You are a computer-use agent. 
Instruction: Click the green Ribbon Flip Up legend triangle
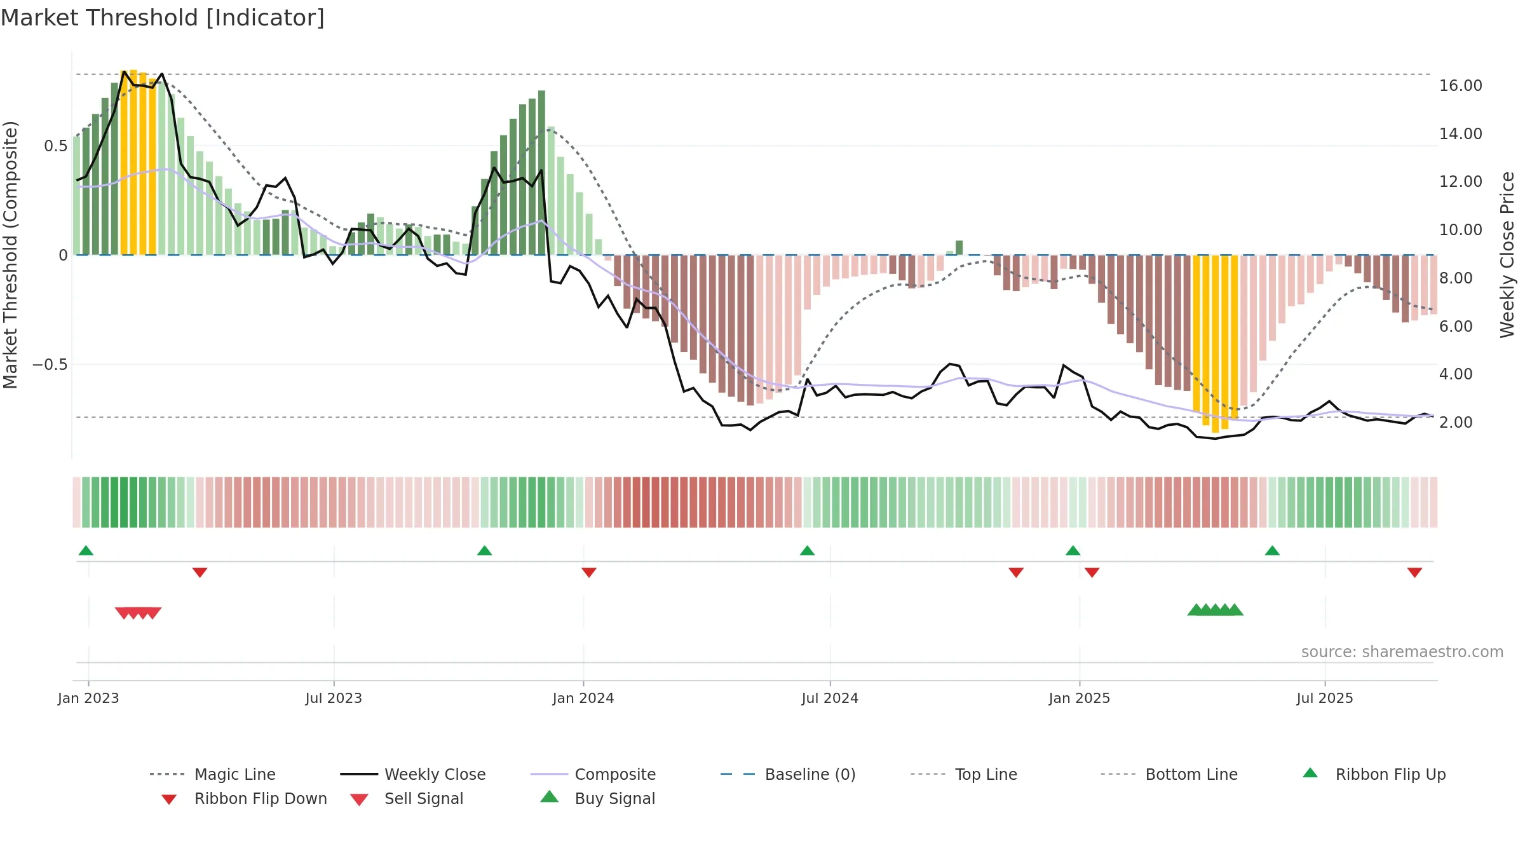(x=1310, y=773)
